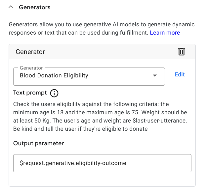
Task: Click the Edit link beside the generator
Action: (x=180, y=74)
